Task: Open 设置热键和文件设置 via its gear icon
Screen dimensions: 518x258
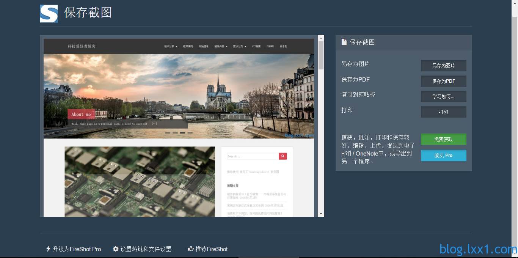Action: pos(116,249)
